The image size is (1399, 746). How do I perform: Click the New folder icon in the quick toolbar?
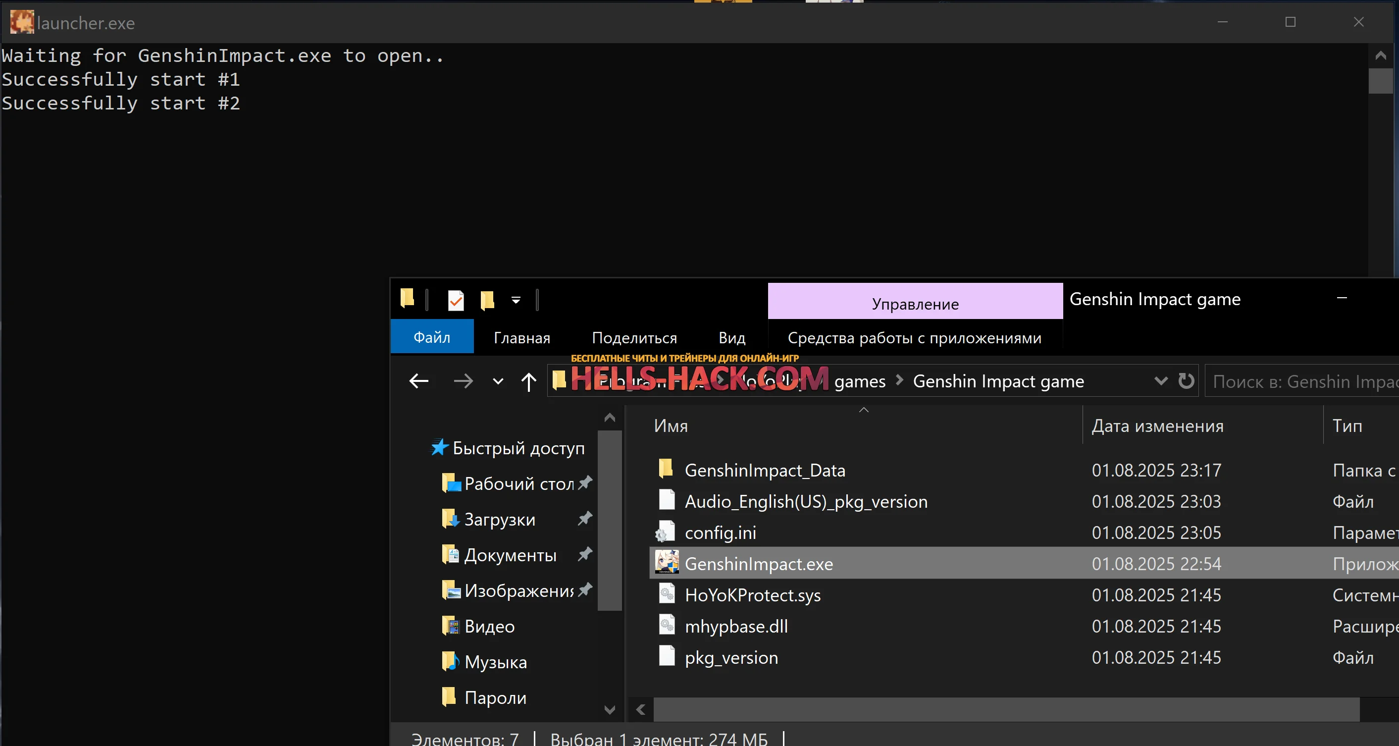487,300
